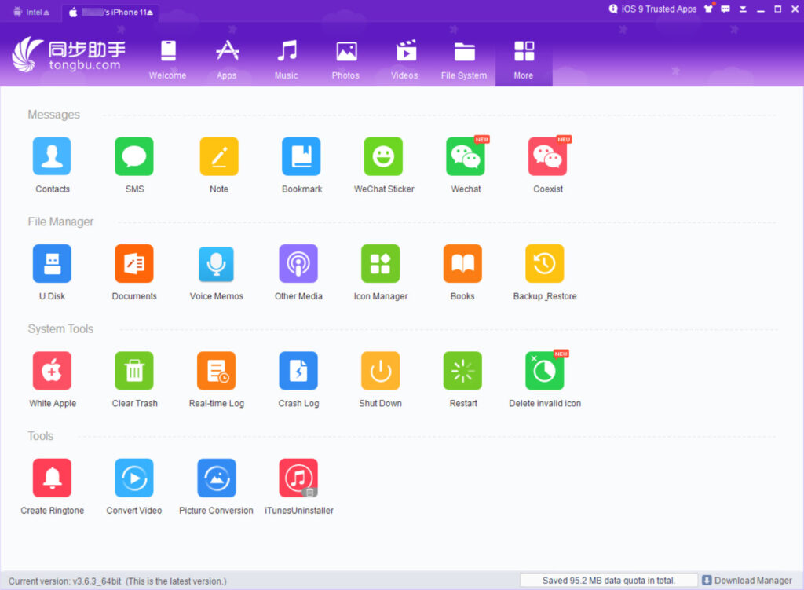Switch to the Photos tab
This screenshot has width=804, height=590.
[345, 60]
